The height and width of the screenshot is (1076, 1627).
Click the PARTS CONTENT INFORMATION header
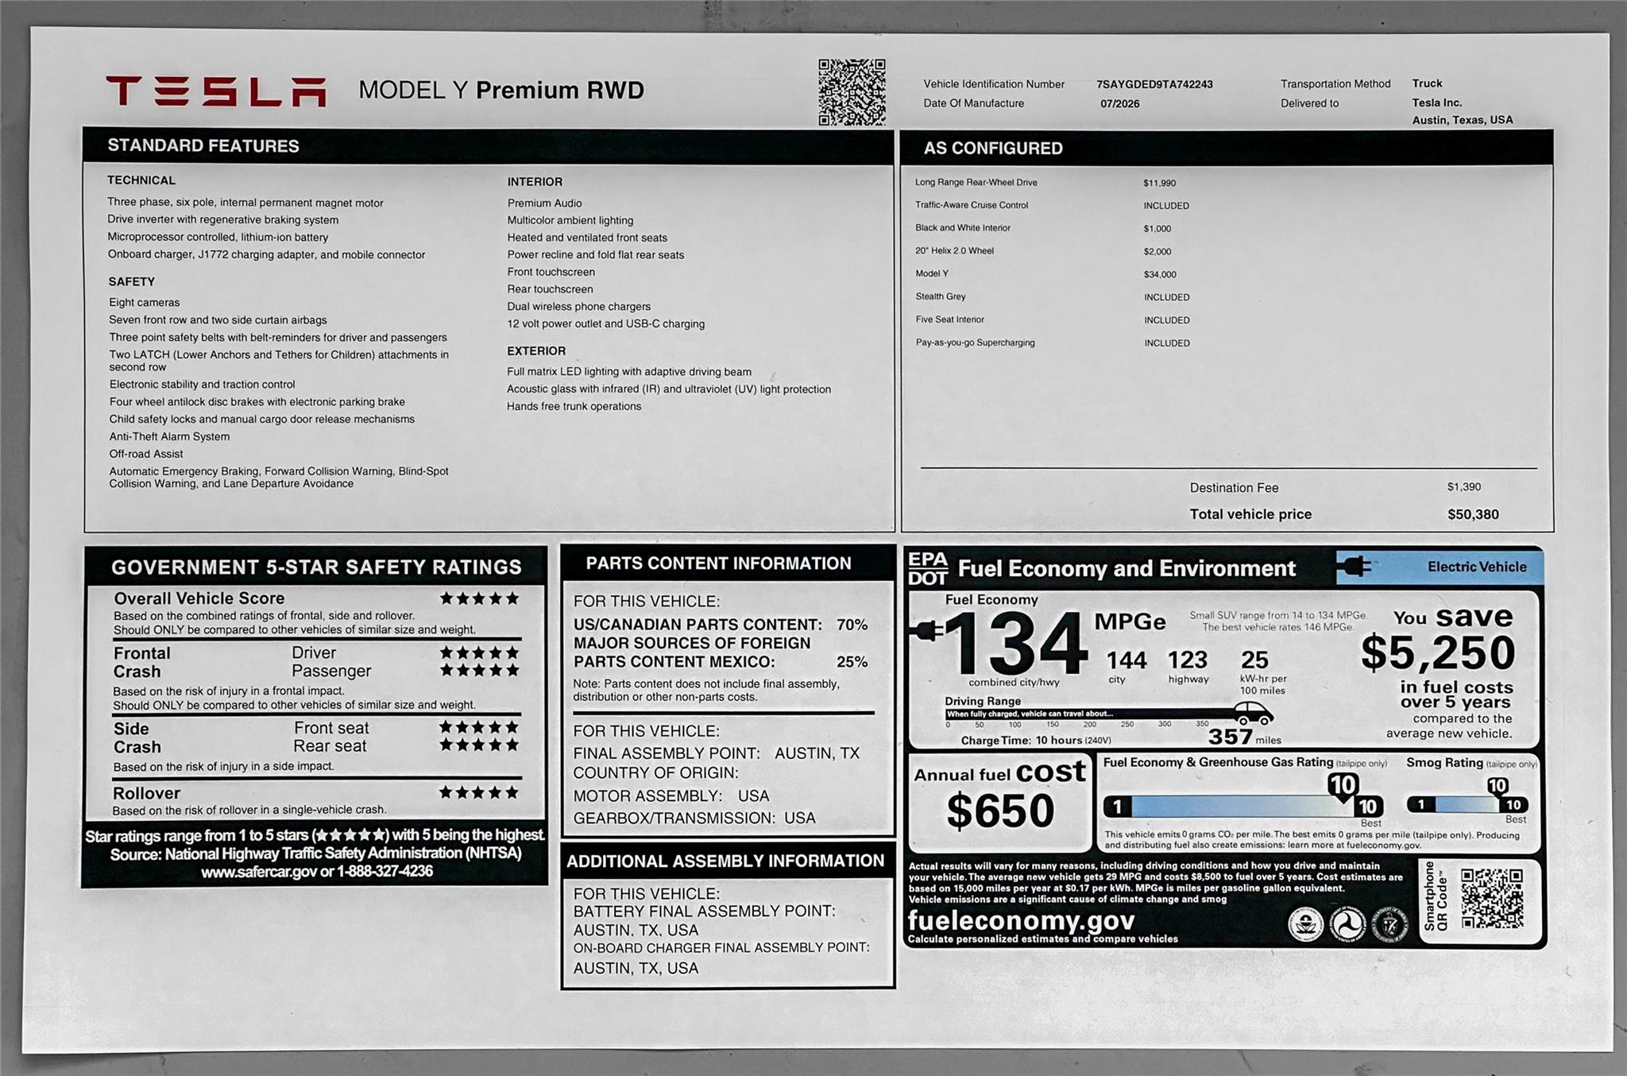[718, 563]
